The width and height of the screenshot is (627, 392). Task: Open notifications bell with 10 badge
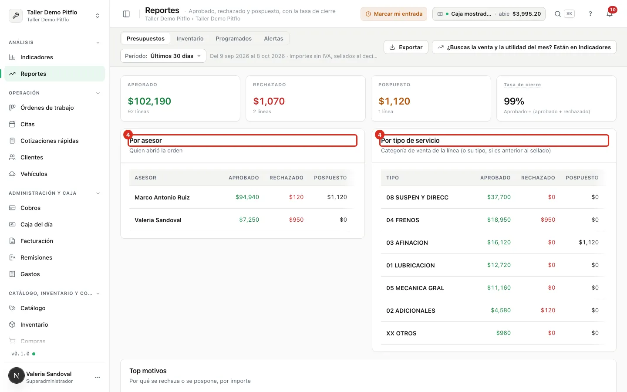610,14
